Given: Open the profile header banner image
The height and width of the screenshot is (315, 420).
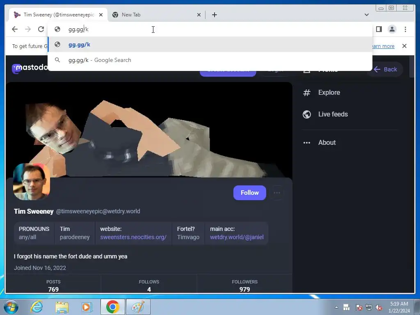Looking at the screenshot, I should tap(149, 130).
